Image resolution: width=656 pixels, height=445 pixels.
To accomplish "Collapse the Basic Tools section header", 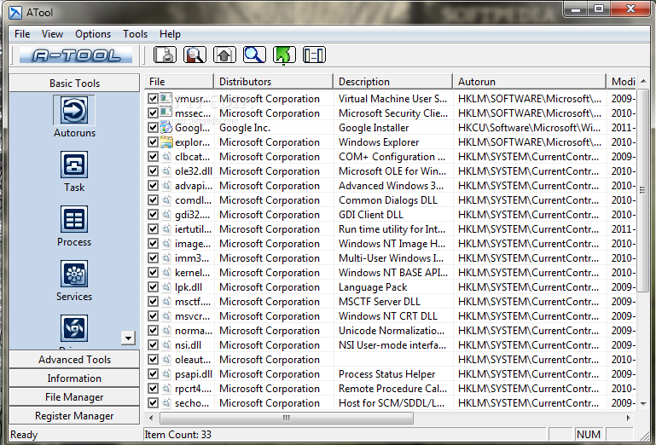I will 74,83.
